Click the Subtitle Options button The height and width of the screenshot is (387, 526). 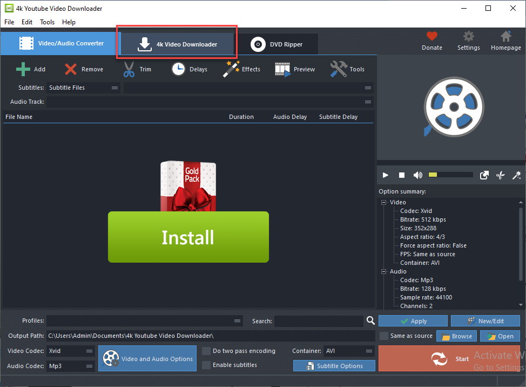(334, 366)
